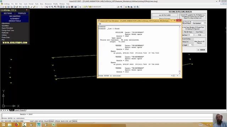Toggle OTRACK in the status bar
Screen dimensions: 227x127
[57, 121]
